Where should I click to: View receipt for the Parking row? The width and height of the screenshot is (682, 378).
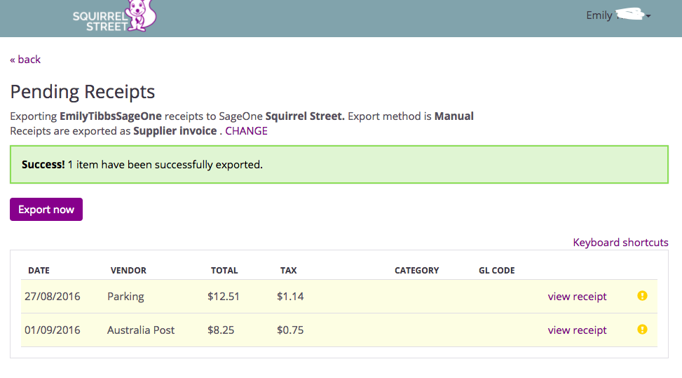coord(577,296)
